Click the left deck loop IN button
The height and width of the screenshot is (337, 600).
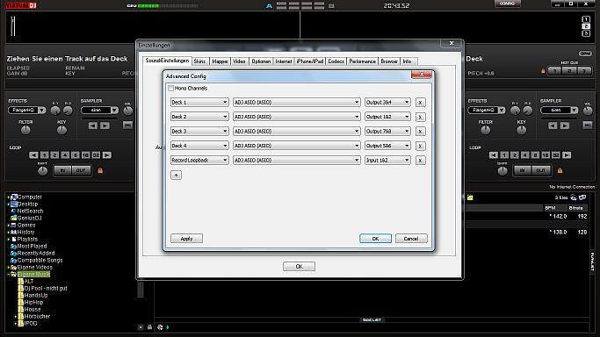pos(62,170)
